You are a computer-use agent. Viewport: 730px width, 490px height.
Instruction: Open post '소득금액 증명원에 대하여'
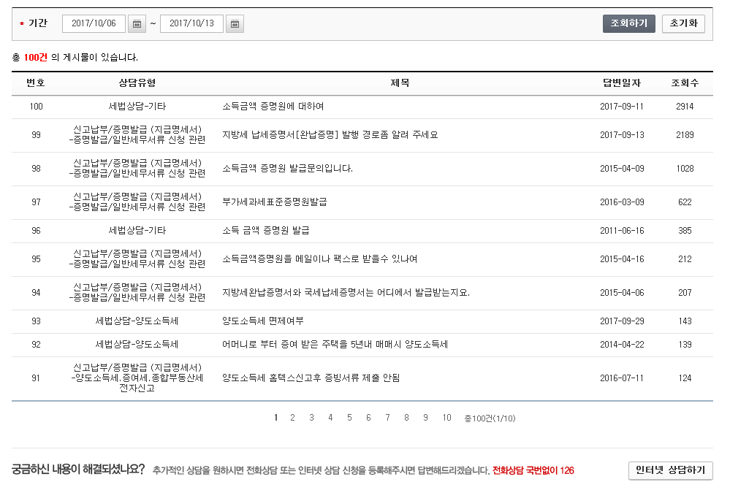pos(273,107)
